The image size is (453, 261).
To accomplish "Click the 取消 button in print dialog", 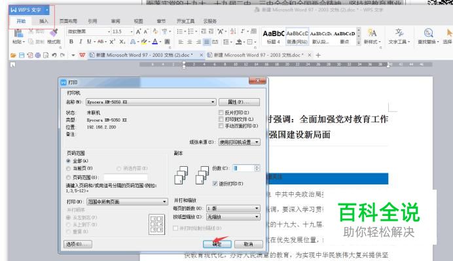I will click(248, 244).
